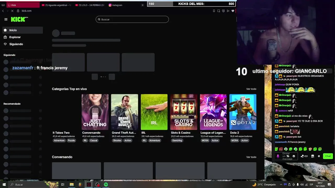Image resolution: width=335 pixels, height=188 pixels.
Task: Click the channel points bubbles icon
Action: (x=302, y=156)
